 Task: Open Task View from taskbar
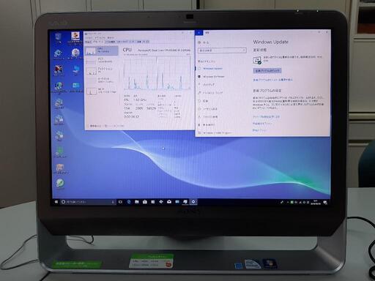point(120,202)
